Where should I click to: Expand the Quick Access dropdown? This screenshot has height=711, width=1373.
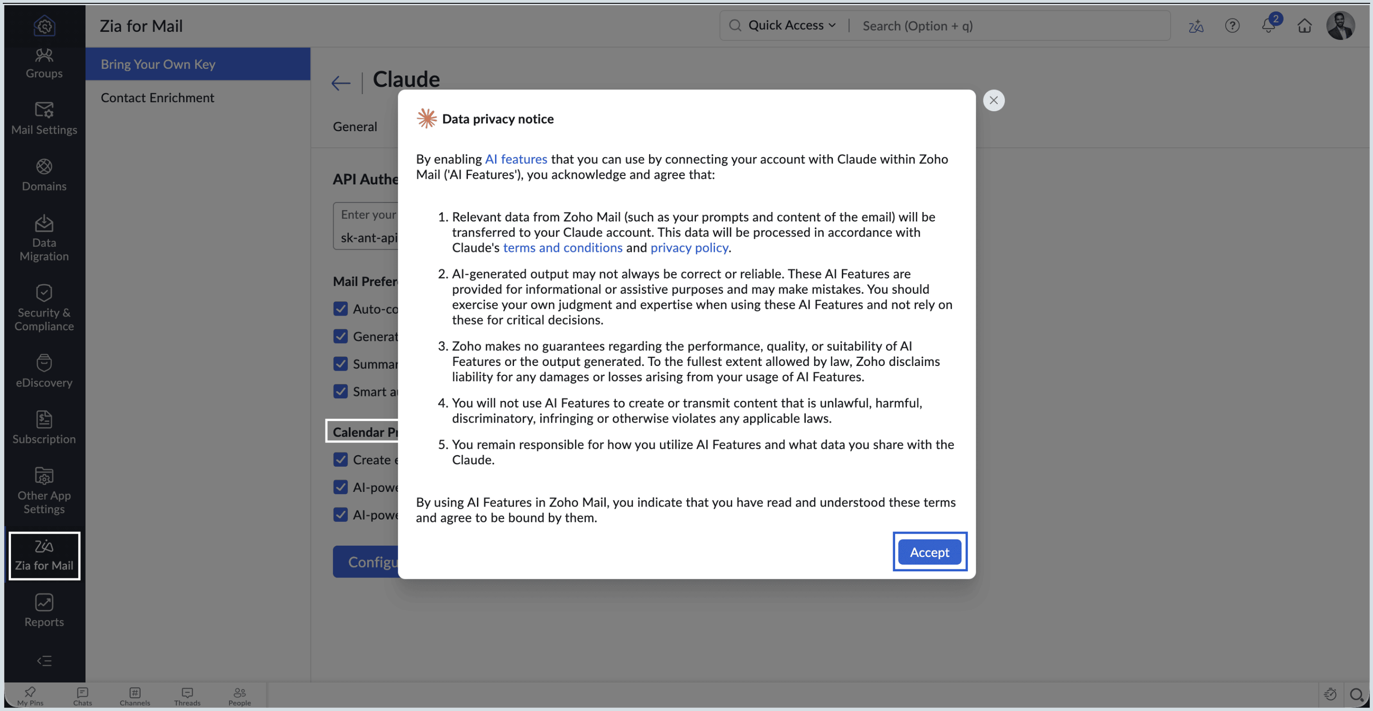pos(791,26)
